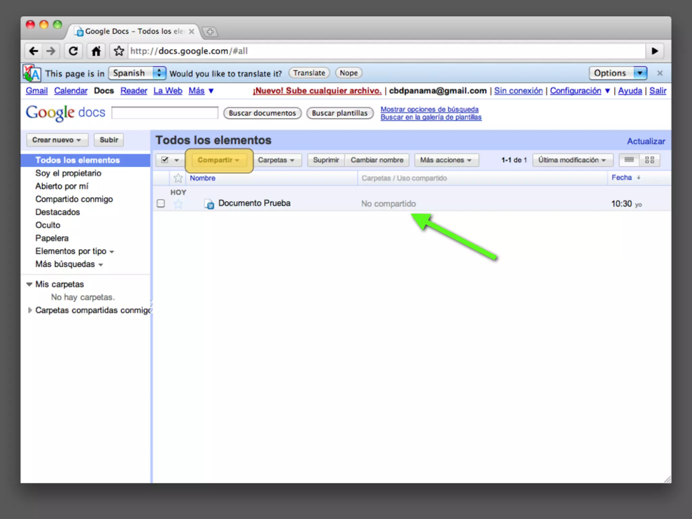Reload the page with refresh icon
This screenshot has height=519, width=692.
point(73,51)
